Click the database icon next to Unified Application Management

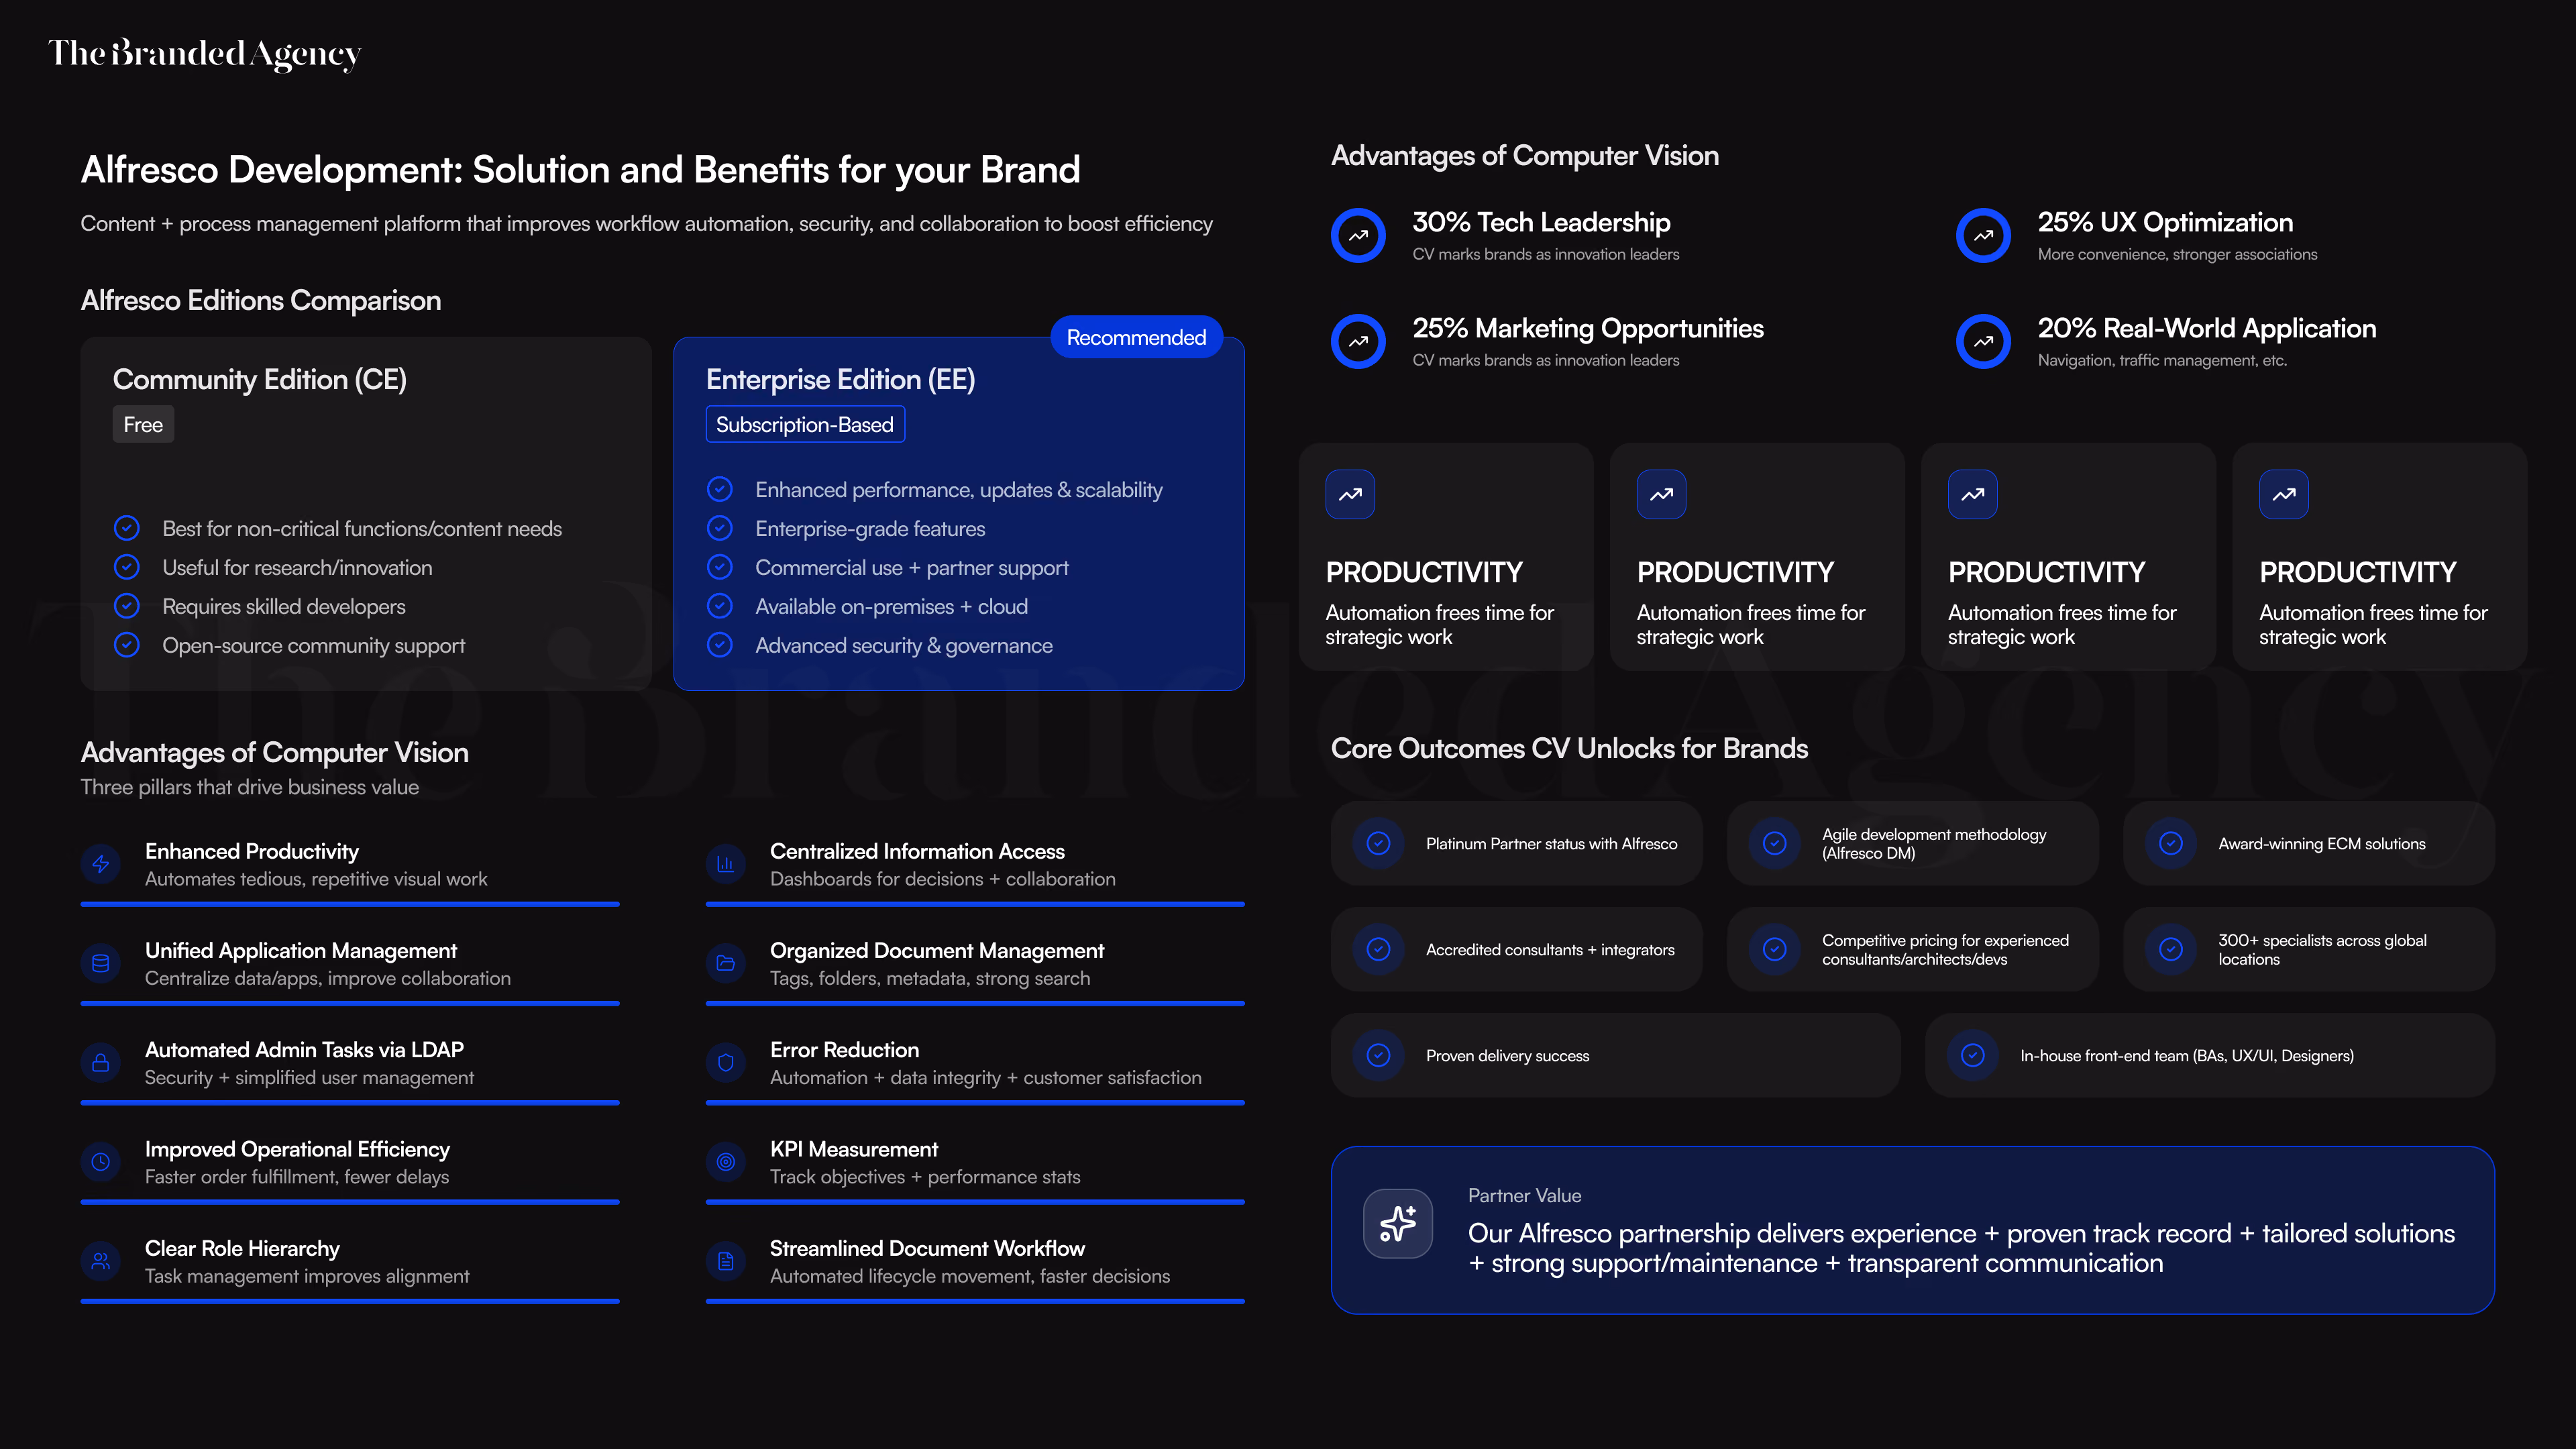tap(101, 963)
